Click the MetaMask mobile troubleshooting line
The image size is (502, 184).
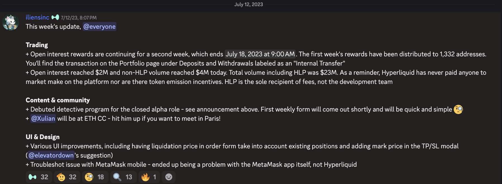point(191,164)
